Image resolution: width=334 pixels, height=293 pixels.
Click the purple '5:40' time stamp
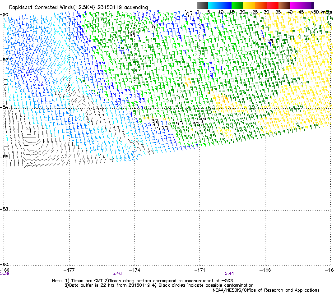(117, 274)
